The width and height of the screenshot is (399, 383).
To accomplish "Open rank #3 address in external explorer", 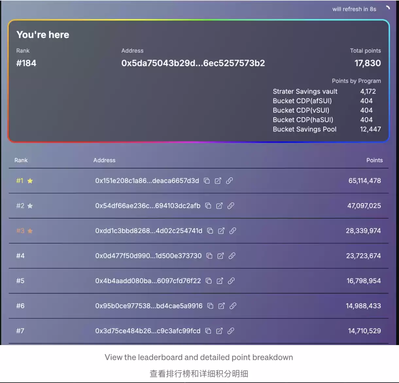I will pos(221,231).
